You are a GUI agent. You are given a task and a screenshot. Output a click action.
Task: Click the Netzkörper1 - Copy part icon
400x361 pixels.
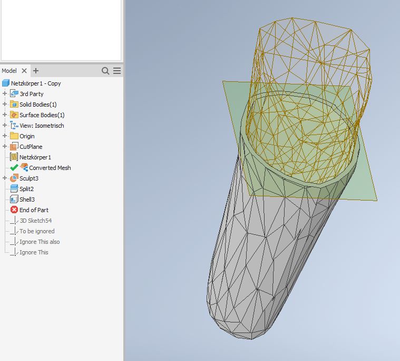point(6,83)
